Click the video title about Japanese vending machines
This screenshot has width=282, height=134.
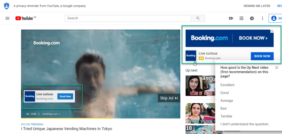[x=67, y=129]
